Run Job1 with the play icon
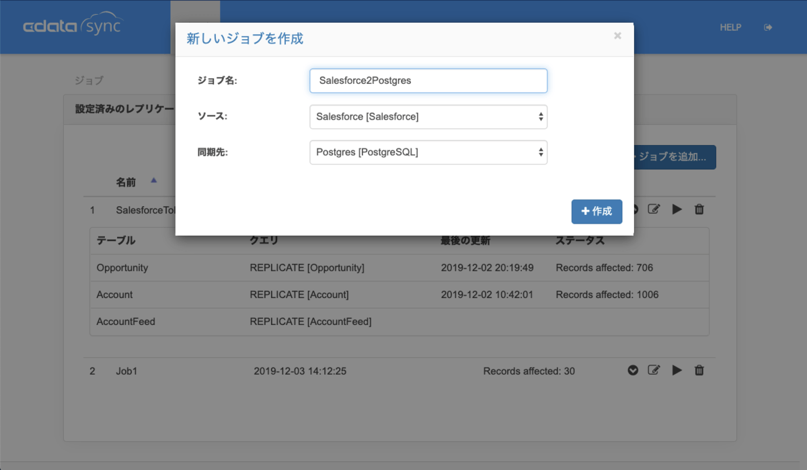807x470 pixels. (677, 370)
